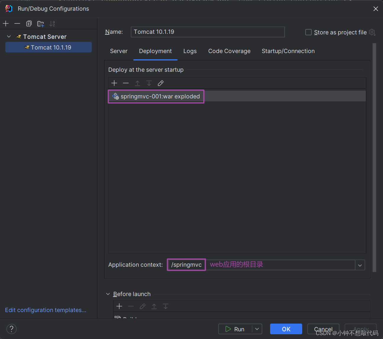Click the vertical scrollbar of settings pane
383x339 pixels.
[374, 158]
